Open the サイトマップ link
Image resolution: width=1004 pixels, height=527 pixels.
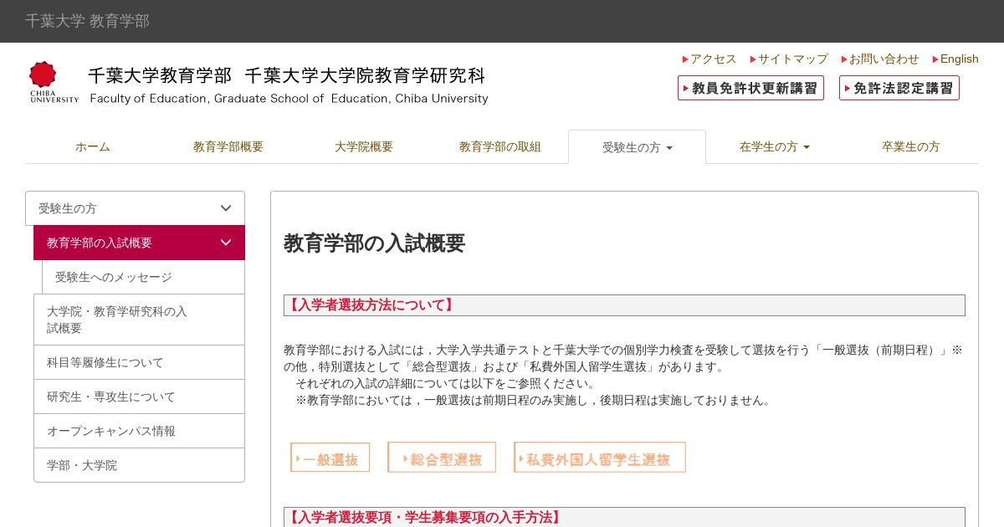(x=789, y=59)
